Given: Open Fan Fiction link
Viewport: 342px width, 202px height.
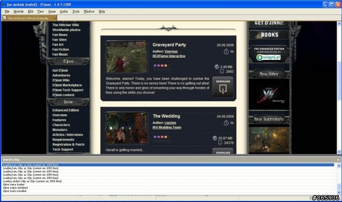Looking at the screenshot, I should point(60,50).
